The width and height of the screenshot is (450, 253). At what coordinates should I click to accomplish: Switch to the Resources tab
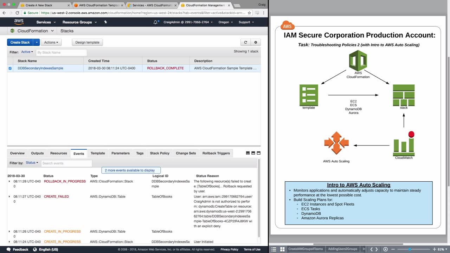pos(58,153)
